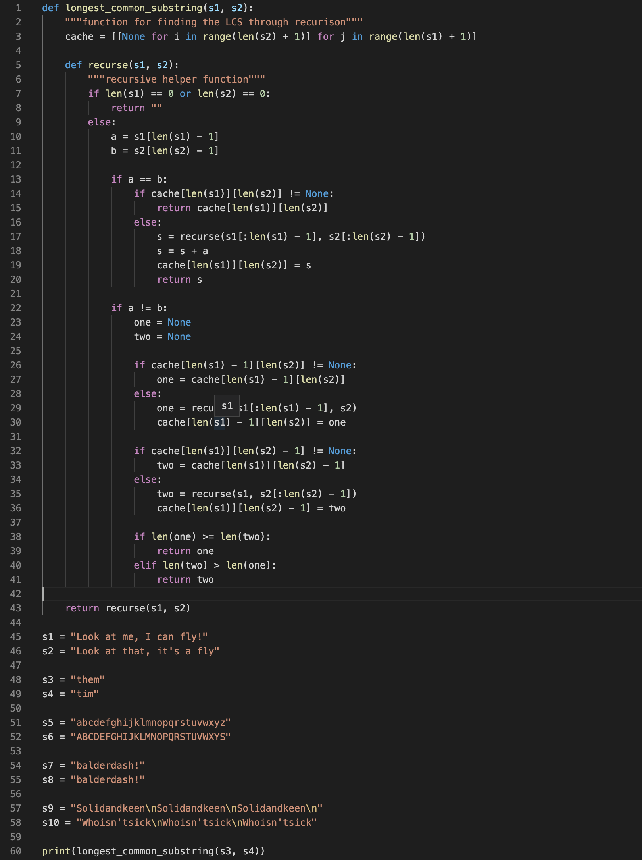
Task: Click the 'if a == b:' condition
Action: [139, 179]
